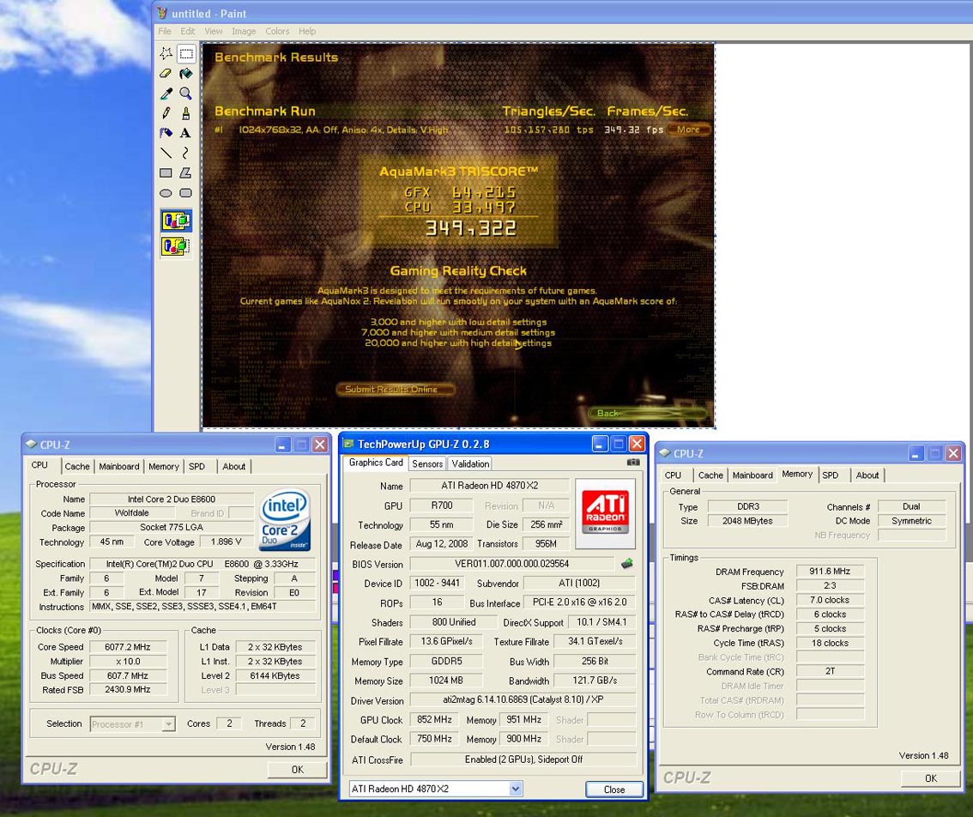Click the Core Speed field showing 6077.2 MHz

[x=128, y=647]
